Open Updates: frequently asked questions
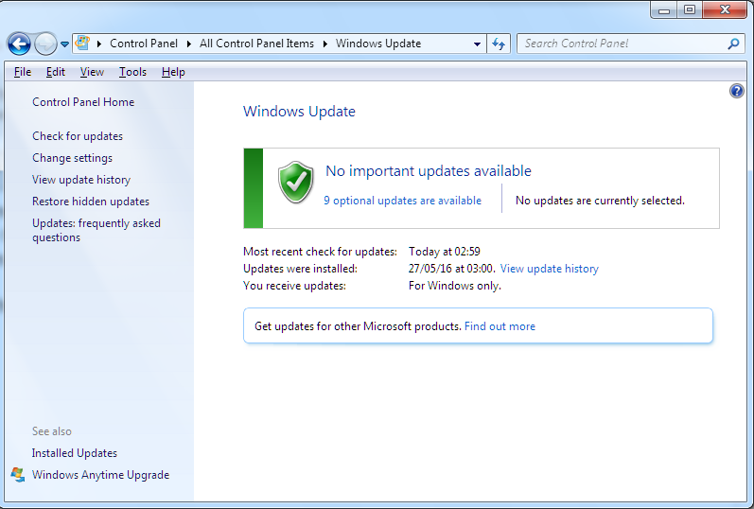754x509 pixels. [x=96, y=231]
